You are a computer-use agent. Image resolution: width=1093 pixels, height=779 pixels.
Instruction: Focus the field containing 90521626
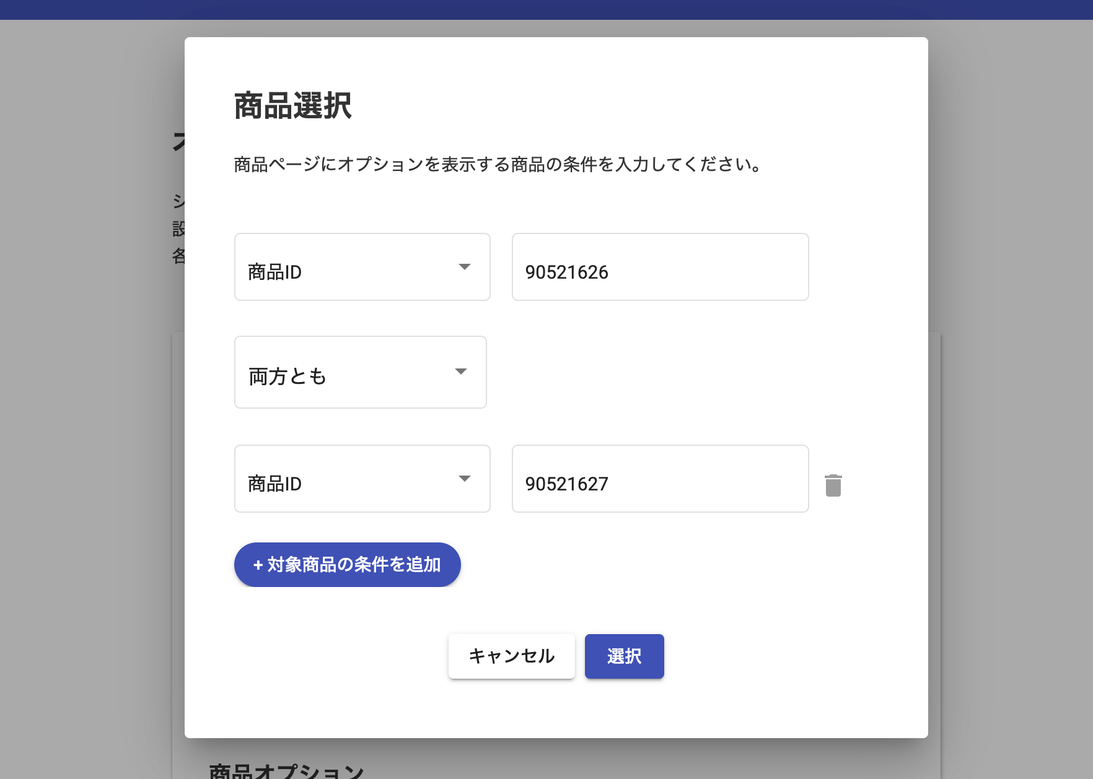point(661,267)
